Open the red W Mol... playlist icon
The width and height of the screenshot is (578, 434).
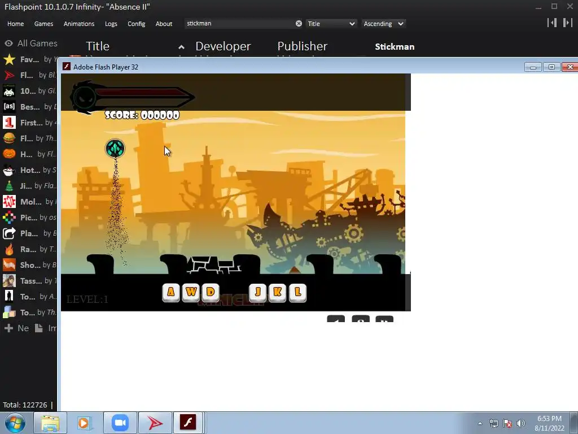pyautogui.click(x=9, y=202)
